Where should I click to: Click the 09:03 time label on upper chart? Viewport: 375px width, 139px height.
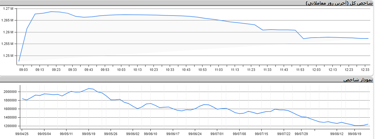tap(24, 70)
